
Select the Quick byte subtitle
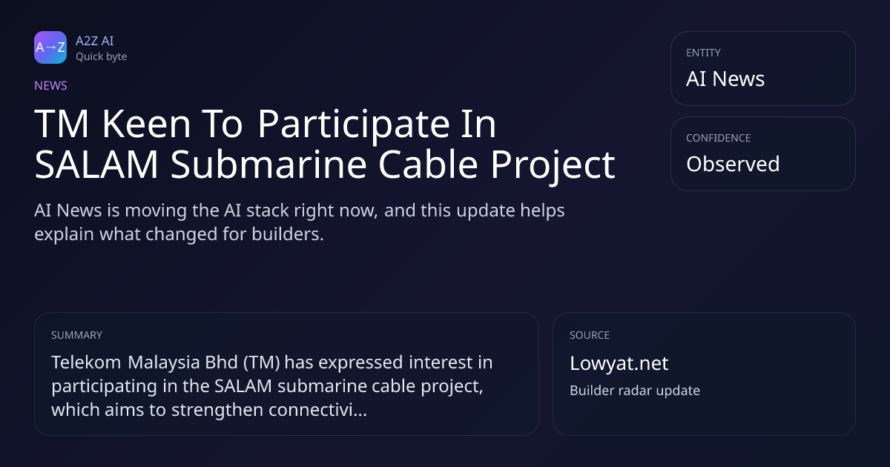[x=101, y=56]
